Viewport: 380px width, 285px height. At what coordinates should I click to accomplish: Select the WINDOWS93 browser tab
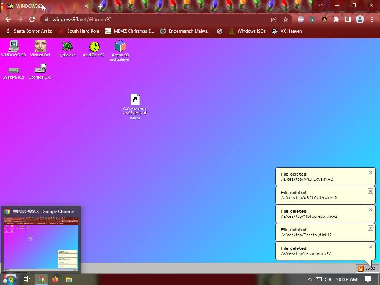[47, 6]
